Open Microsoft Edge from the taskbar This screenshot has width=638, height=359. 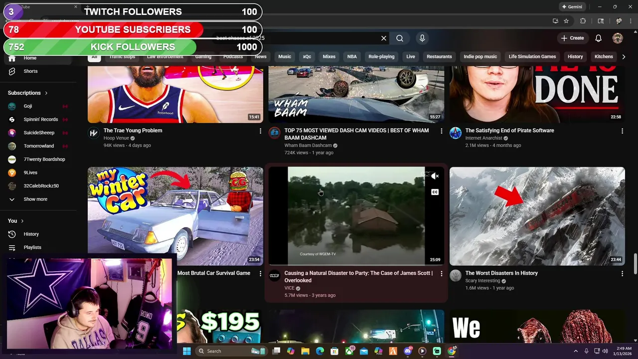319,351
